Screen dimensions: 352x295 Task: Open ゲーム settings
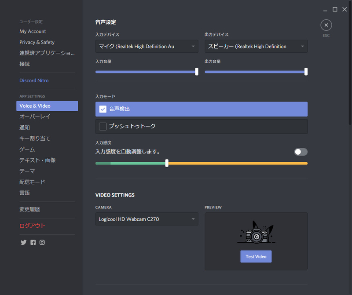[27, 149]
